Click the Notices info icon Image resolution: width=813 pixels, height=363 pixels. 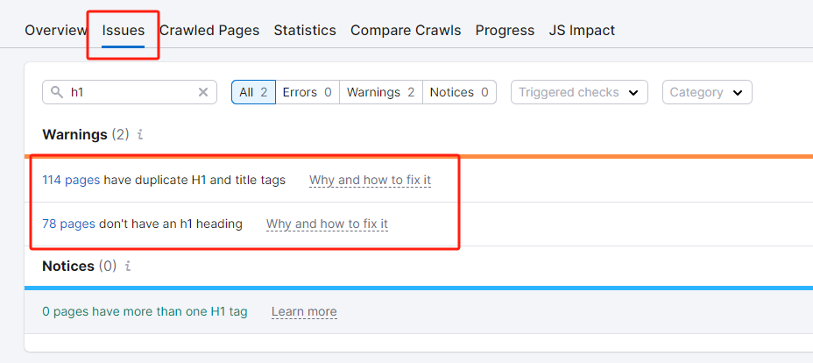click(x=128, y=266)
